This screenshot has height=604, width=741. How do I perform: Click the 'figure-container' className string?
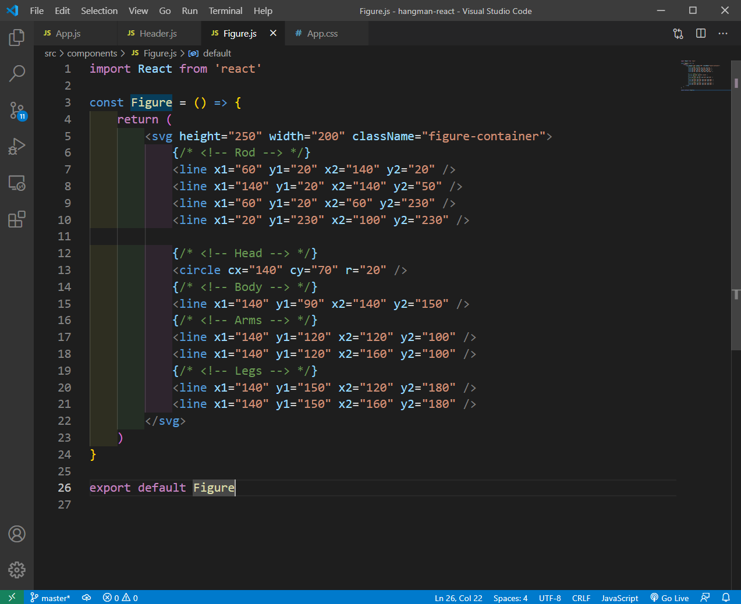(484, 136)
